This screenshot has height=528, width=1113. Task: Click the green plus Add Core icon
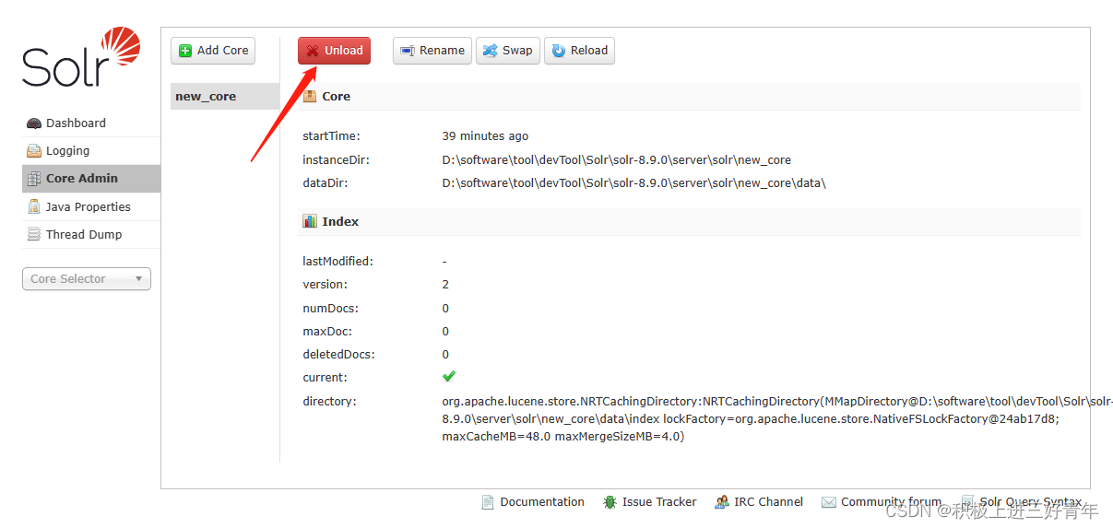185,51
